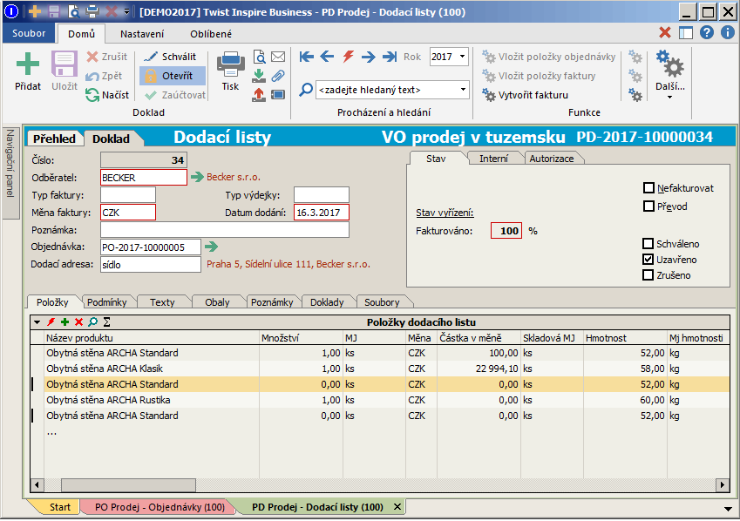Switch to the Nastavení ribbon tab
740x521 pixels.
141,34
